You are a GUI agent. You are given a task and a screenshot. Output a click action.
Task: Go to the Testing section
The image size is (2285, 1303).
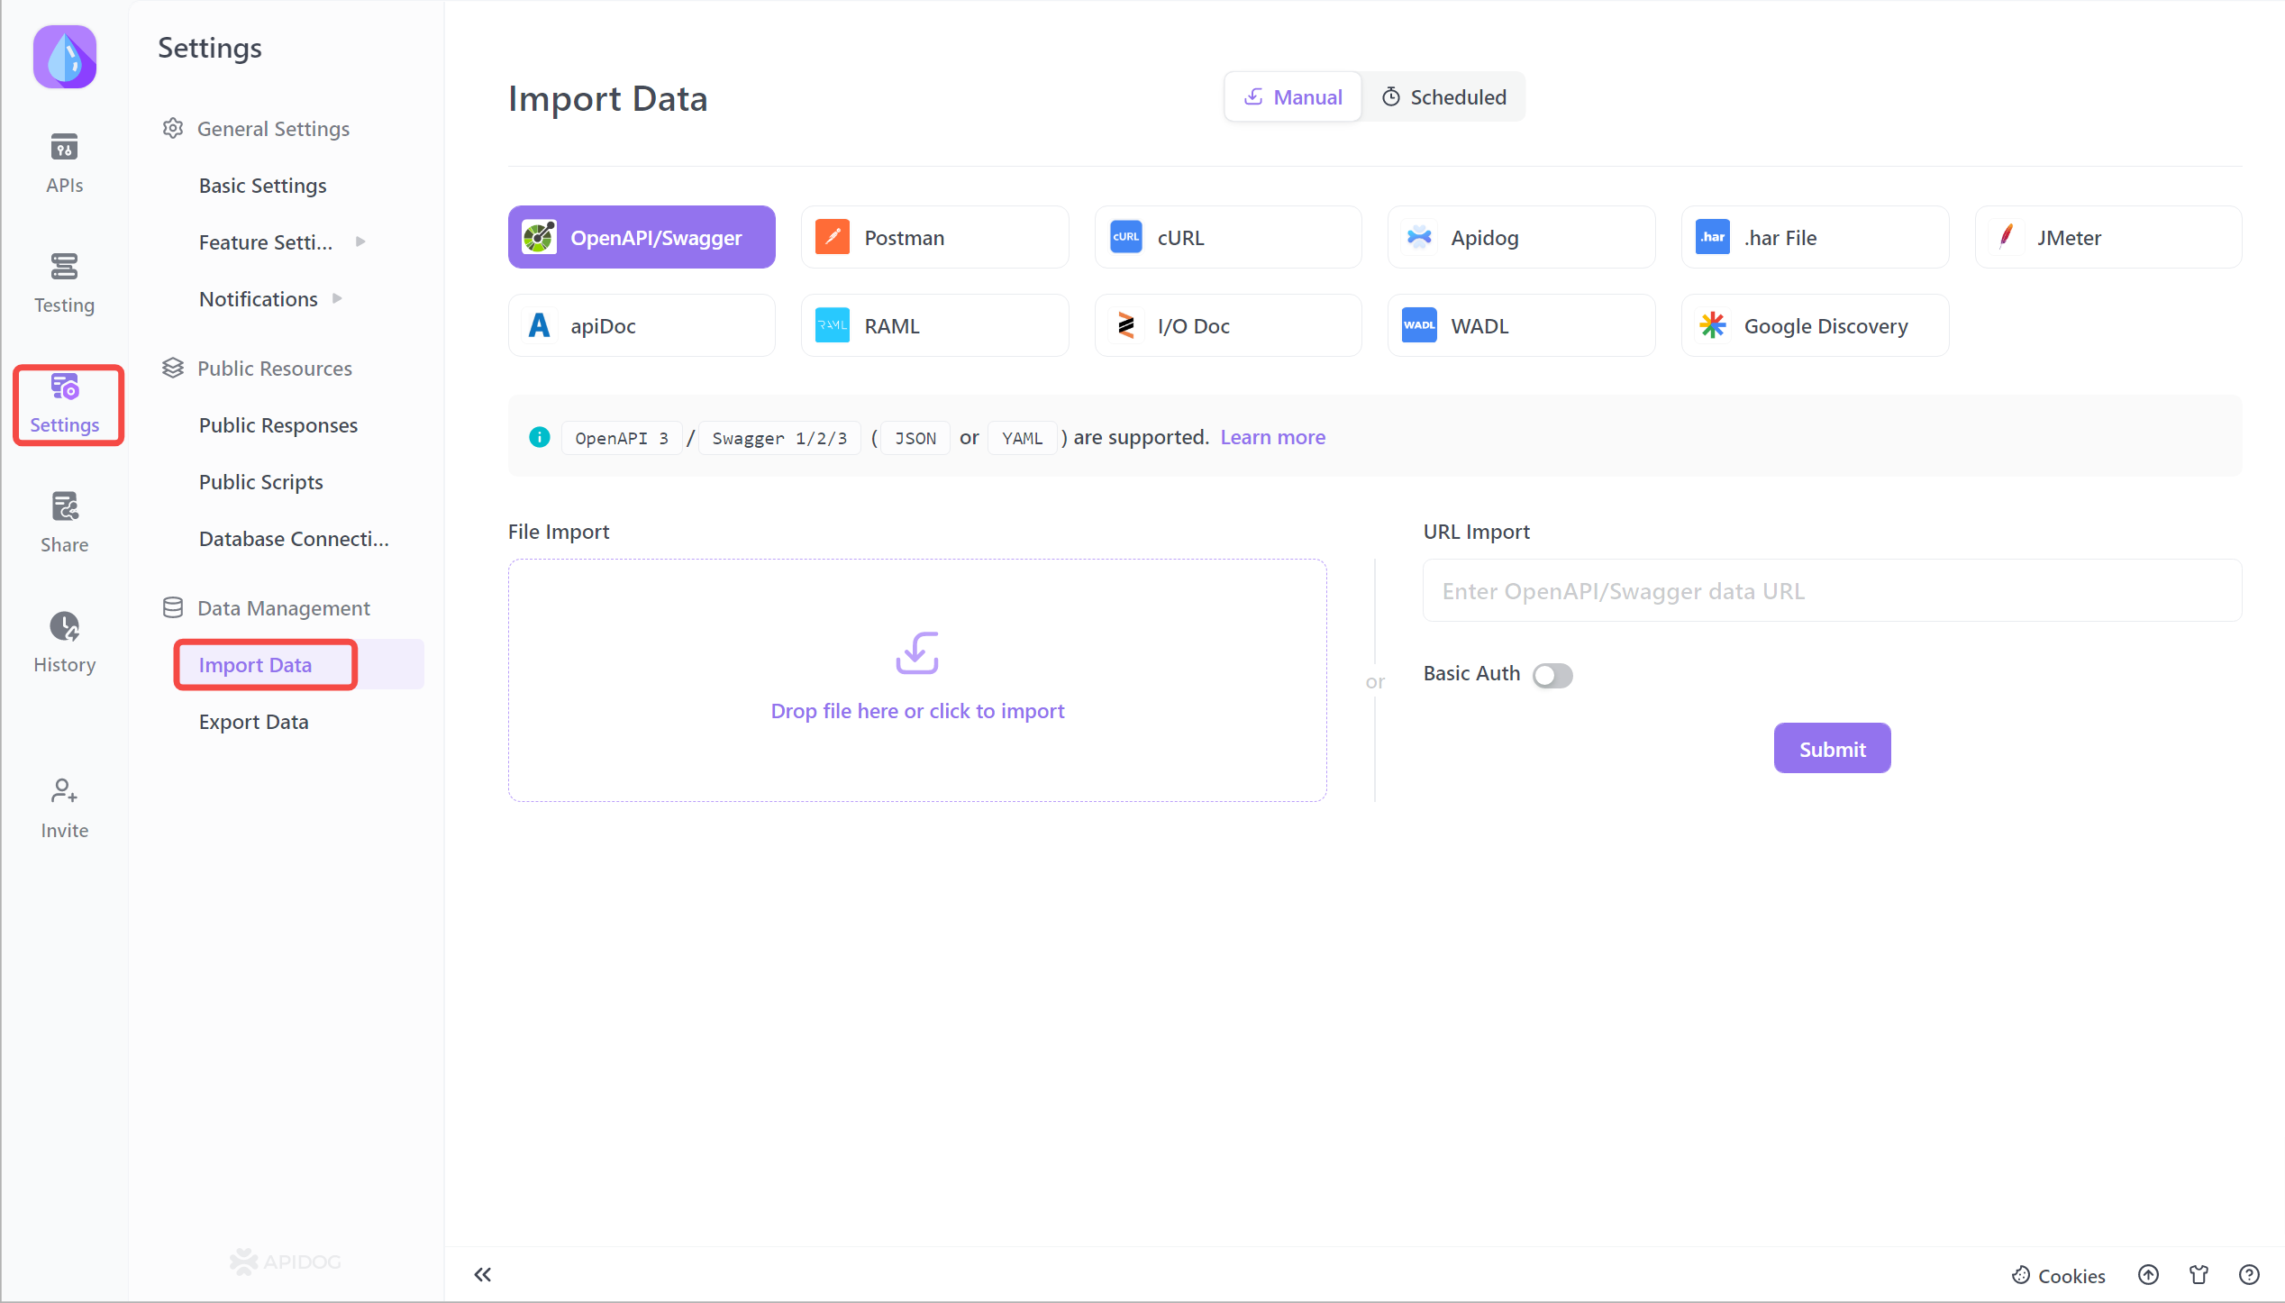point(64,283)
